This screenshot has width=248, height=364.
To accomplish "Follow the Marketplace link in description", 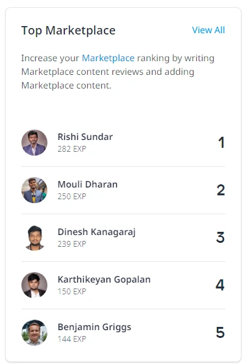I will 108,58.
